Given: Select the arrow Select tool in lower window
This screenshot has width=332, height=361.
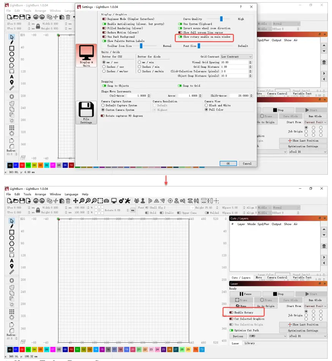Looking at the screenshot, I should coord(12,221).
